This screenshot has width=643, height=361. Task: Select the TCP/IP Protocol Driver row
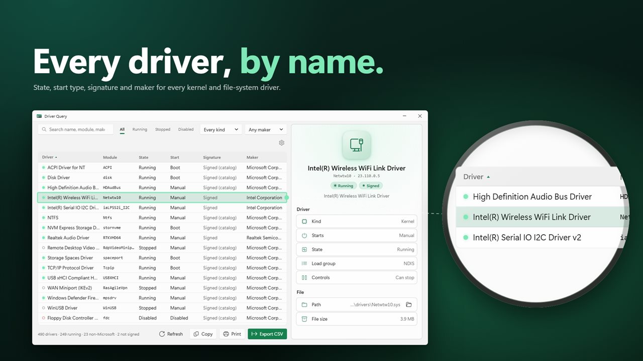pyautogui.click(x=162, y=268)
